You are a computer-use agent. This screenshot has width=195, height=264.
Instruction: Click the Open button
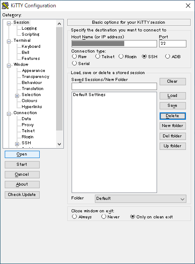22,154
